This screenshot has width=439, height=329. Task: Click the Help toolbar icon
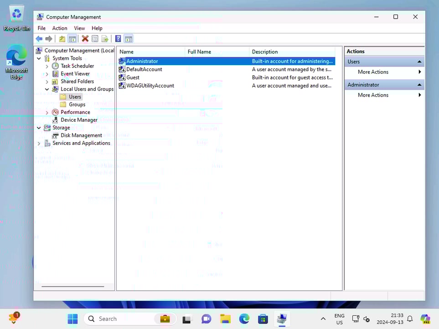click(118, 39)
